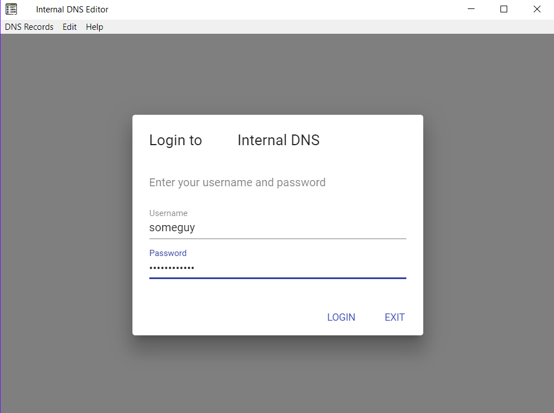Click the Internal DNS Editor title bar text
Viewport: 554px width, 413px height.
tap(71, 9)
